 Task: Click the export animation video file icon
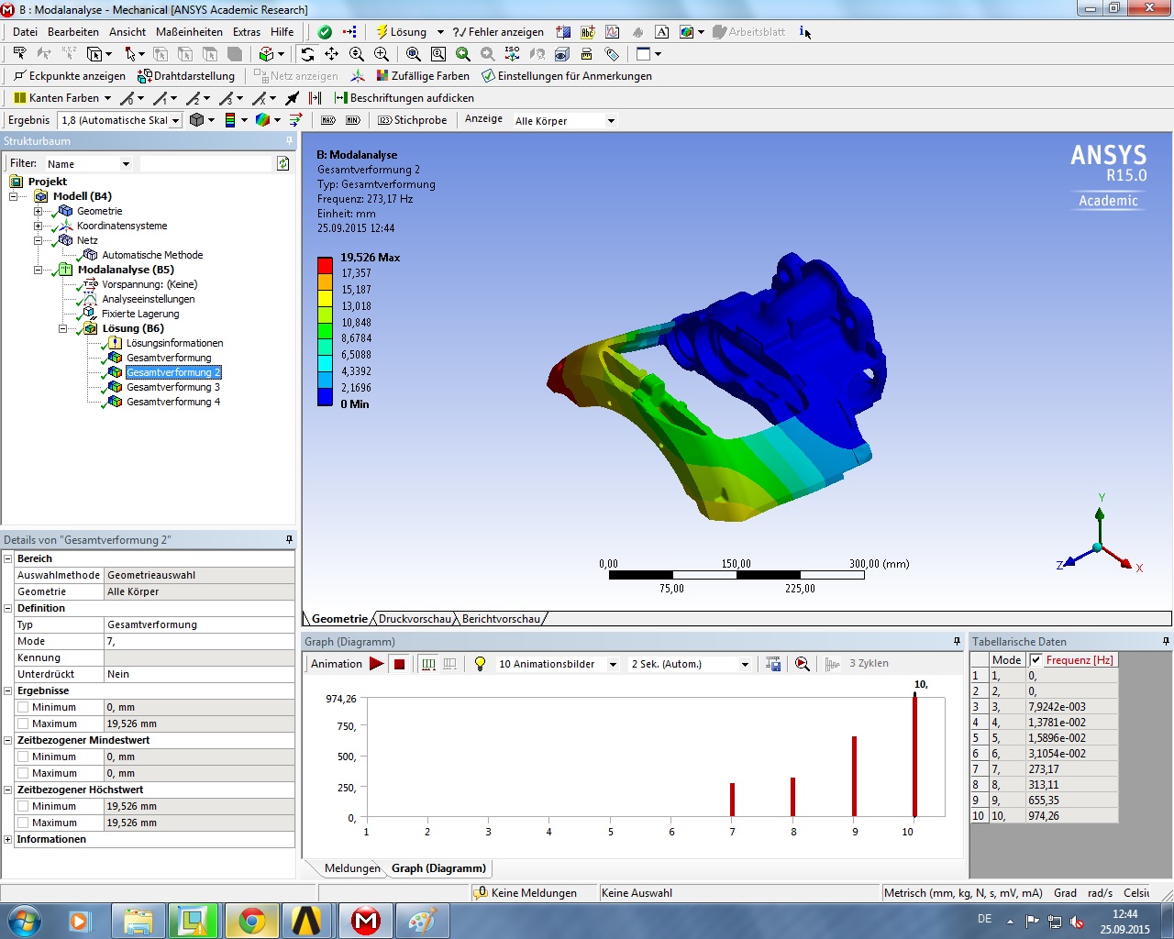pyautogui.click(x=773, y=664)
